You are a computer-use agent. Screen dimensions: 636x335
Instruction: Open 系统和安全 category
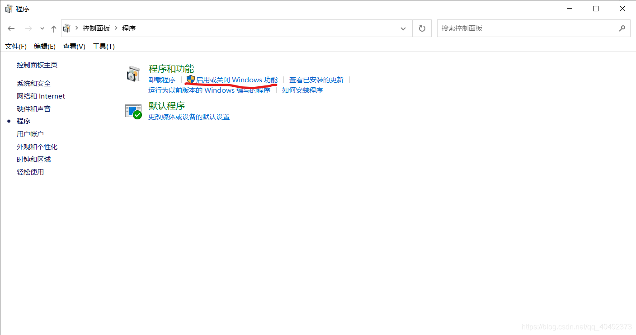34,84
